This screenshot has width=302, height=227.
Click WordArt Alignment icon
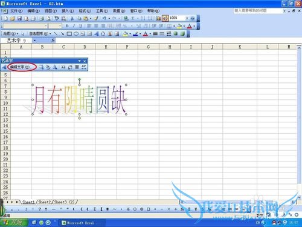tap(77, 67)
